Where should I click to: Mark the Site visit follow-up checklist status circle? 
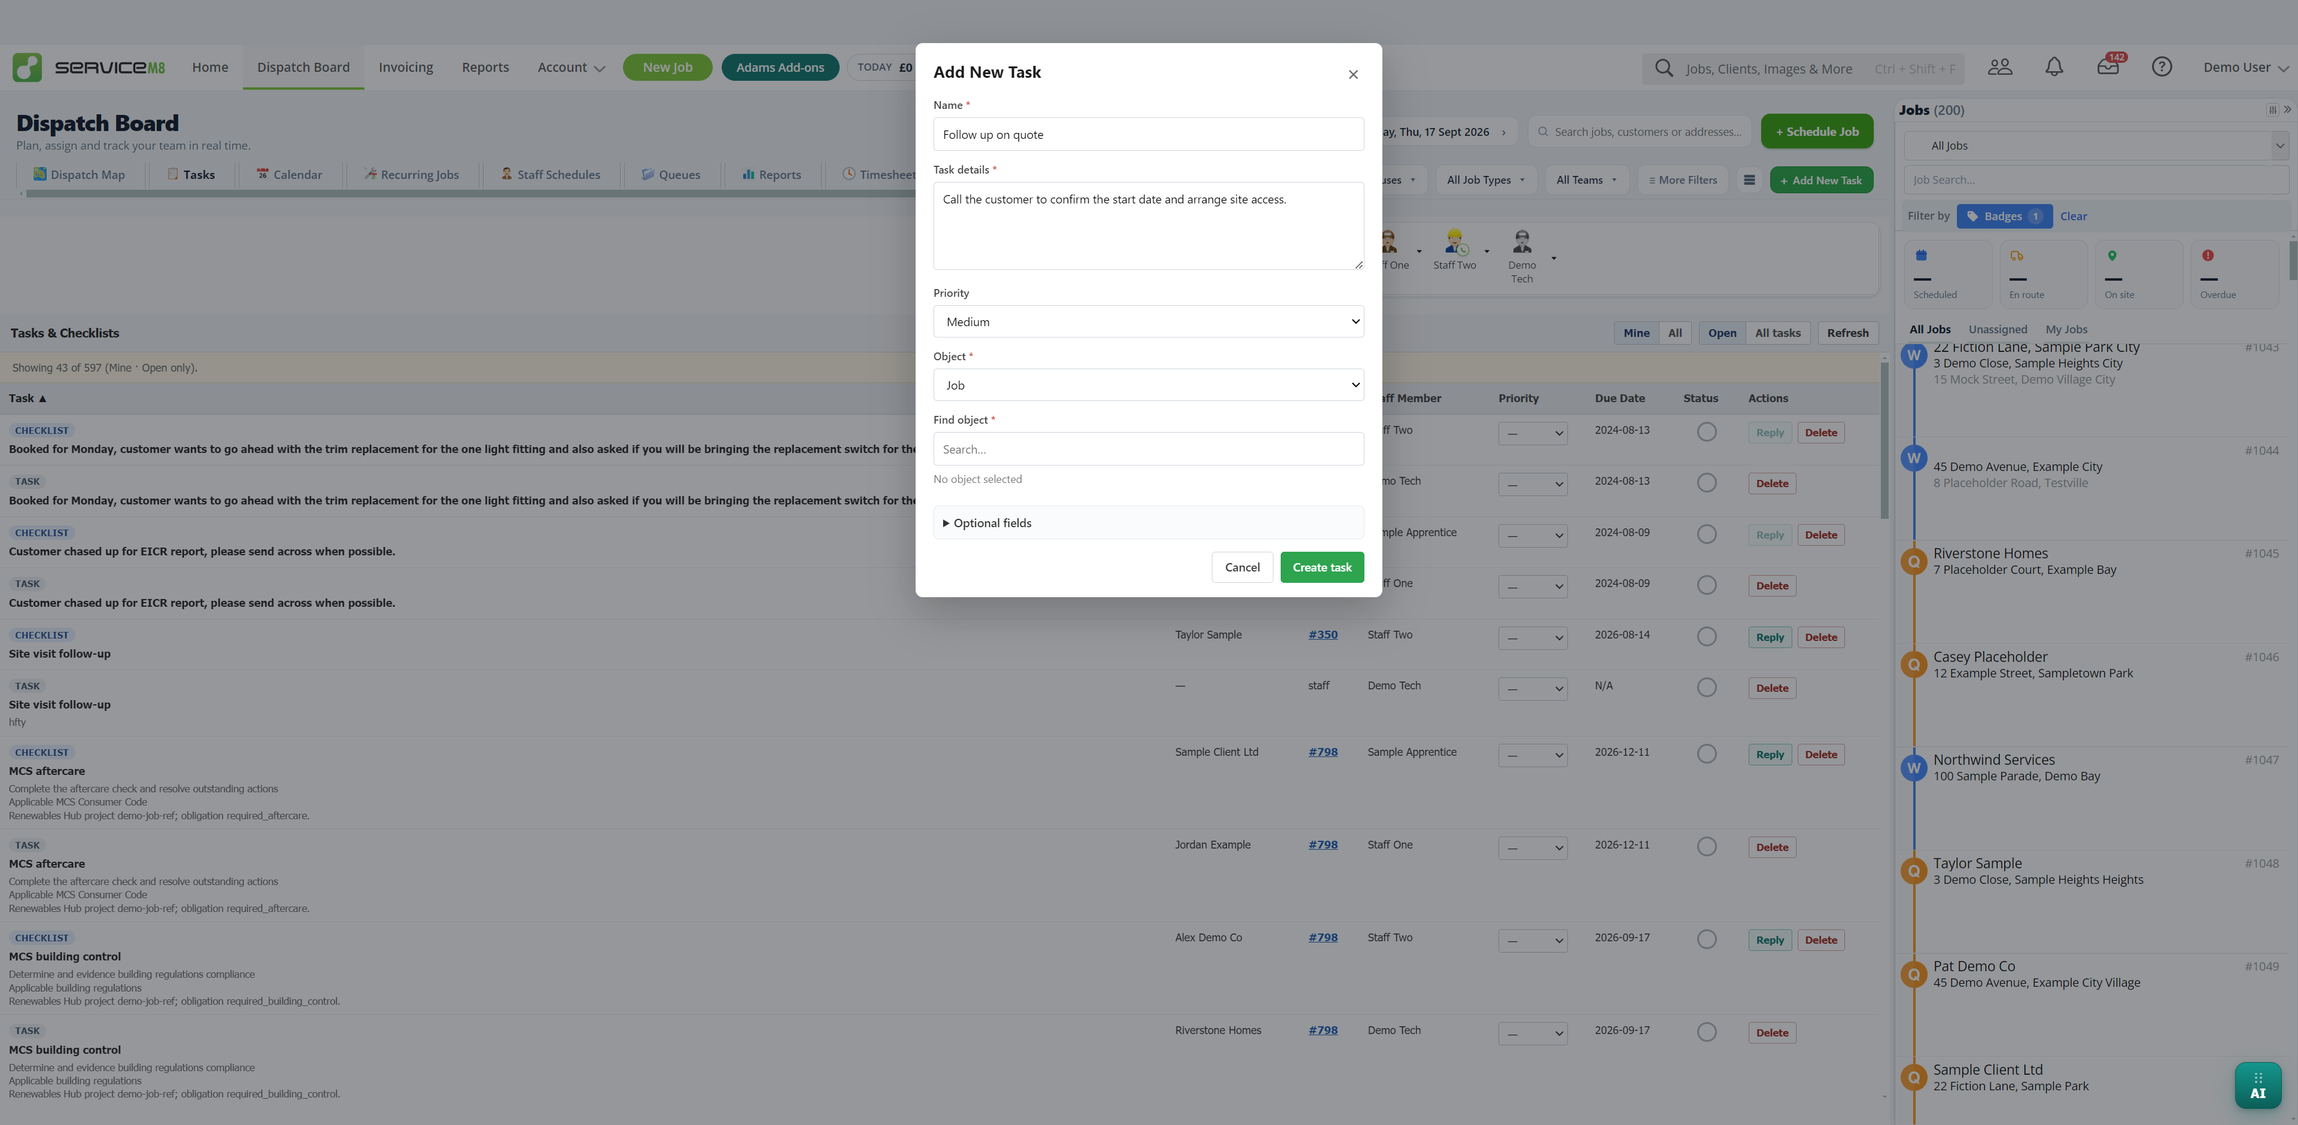[x=1706, y=637]
